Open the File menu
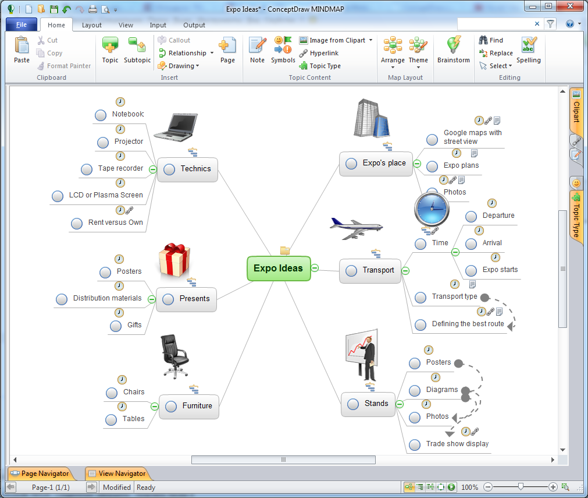 (x=22, y=24)
